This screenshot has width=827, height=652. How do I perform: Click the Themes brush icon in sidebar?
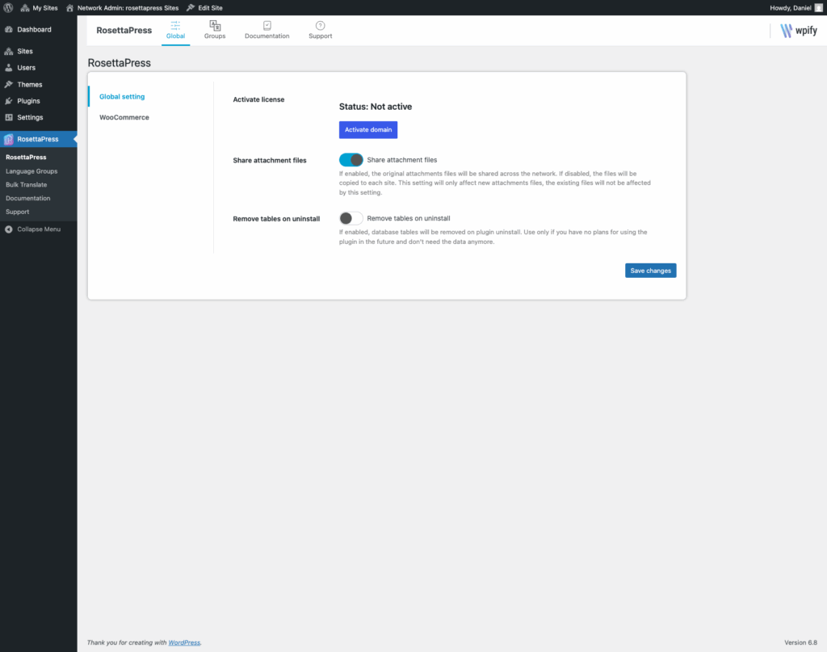[9, 84]
